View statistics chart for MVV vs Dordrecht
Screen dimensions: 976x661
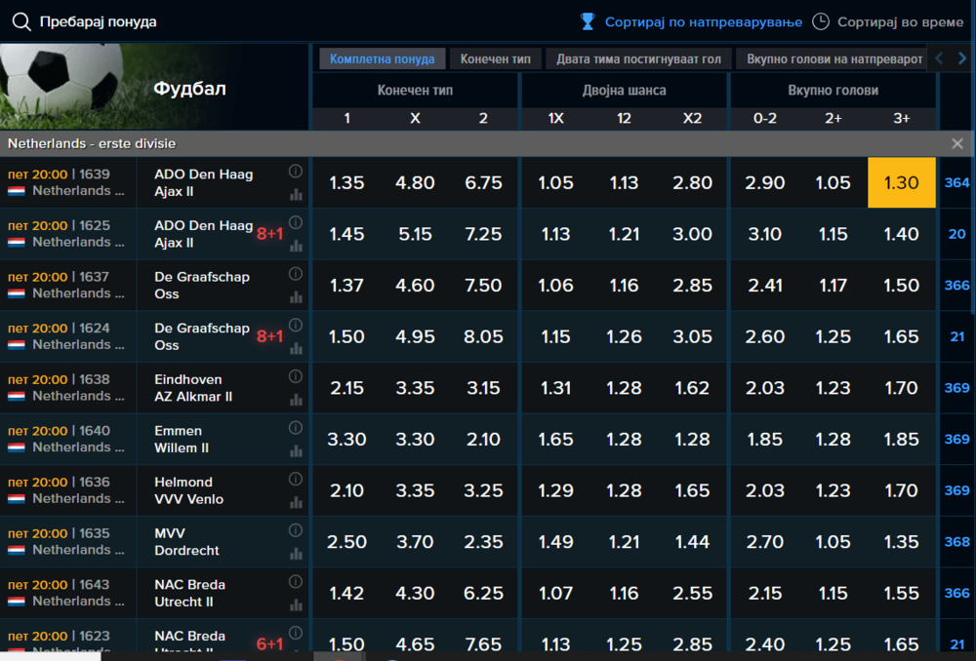(x=296, y=553)
